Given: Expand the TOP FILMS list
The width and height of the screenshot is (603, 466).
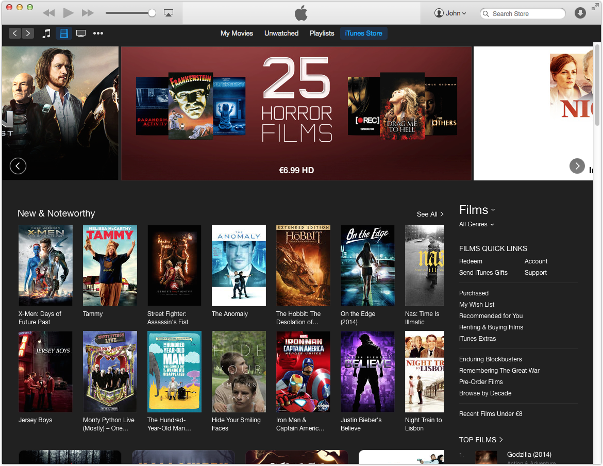Looking at the screenshot, I should click(481, 440).
